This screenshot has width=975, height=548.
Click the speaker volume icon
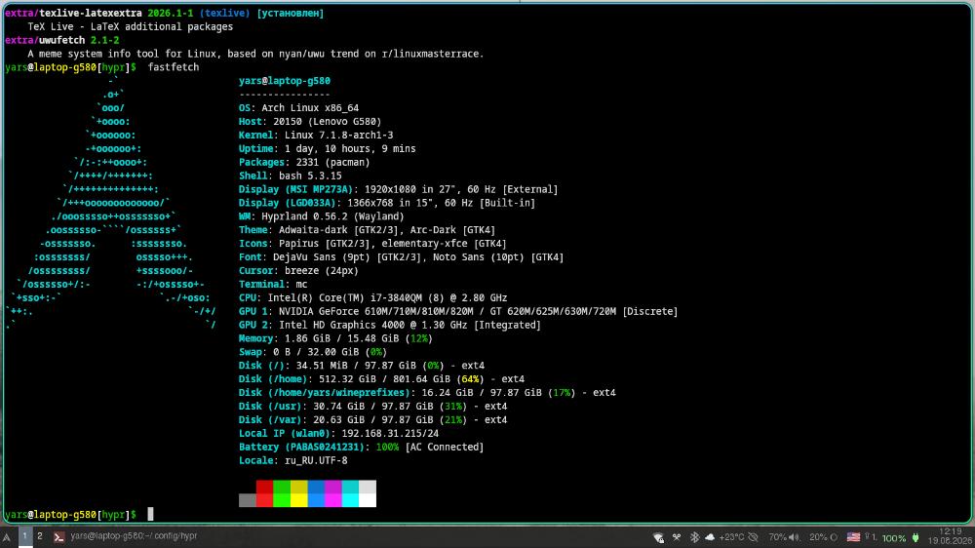pos(794,537)
